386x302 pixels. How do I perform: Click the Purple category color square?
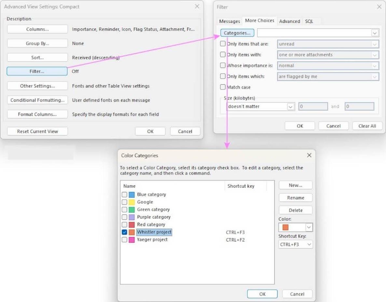point(132,217)
